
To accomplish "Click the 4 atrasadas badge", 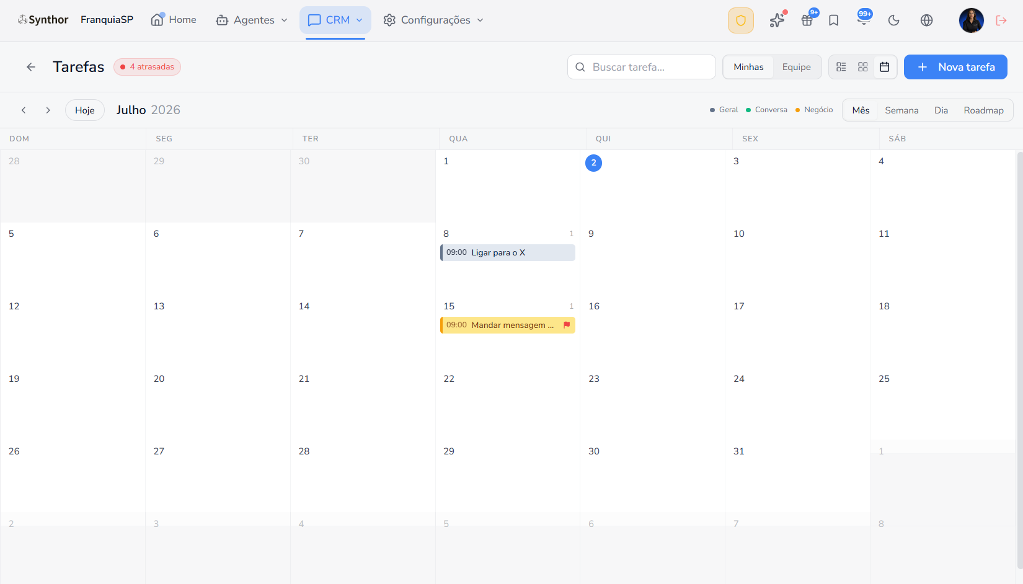I will (147, 67).
